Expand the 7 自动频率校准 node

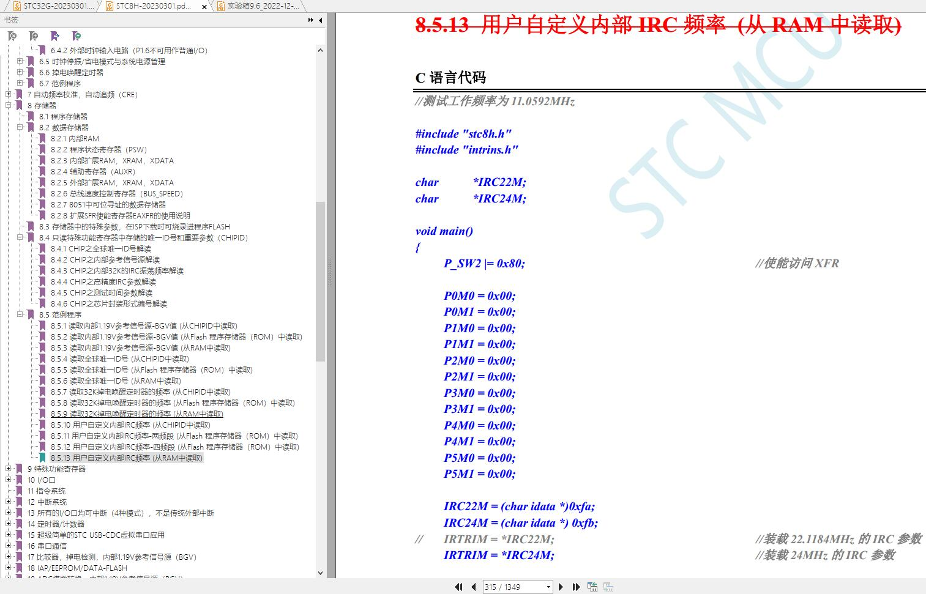9,94
